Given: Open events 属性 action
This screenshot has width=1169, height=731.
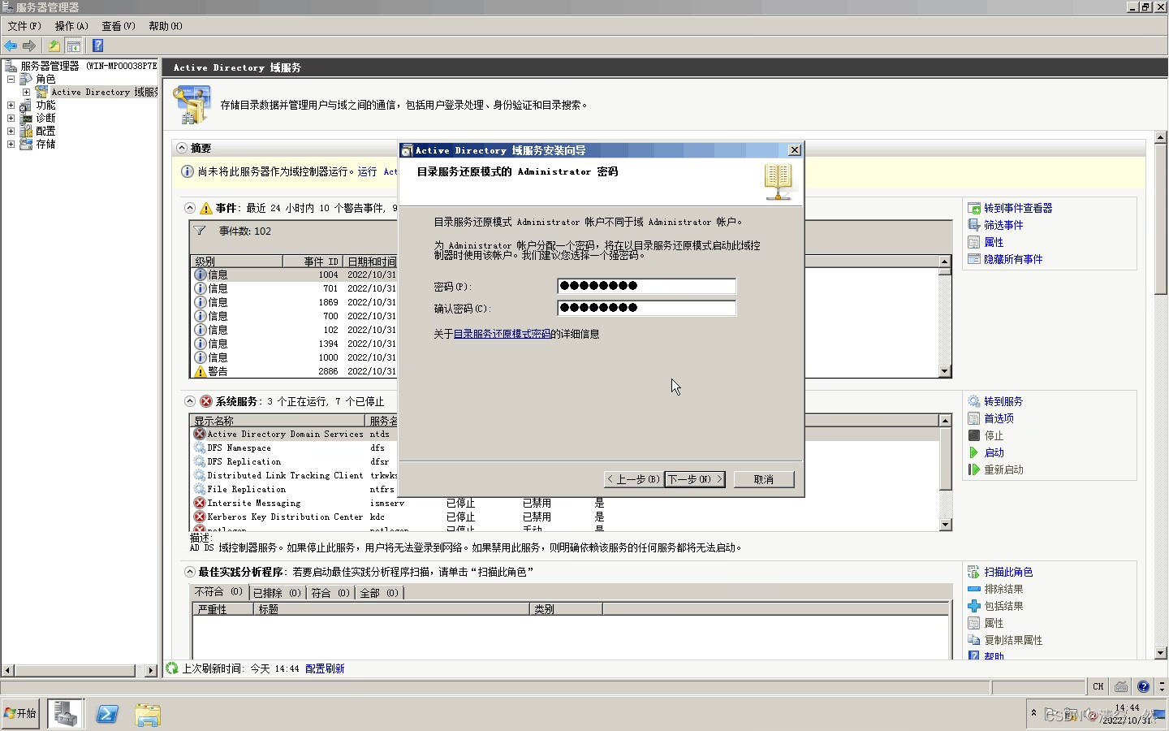Looking at the screenshot, I should (994, 242).
